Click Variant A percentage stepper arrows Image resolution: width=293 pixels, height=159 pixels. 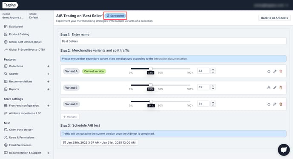coord(213,71)
